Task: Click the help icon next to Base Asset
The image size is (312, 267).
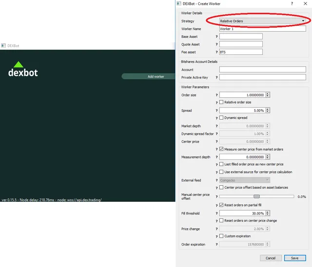Action: [x=216, y=36]
